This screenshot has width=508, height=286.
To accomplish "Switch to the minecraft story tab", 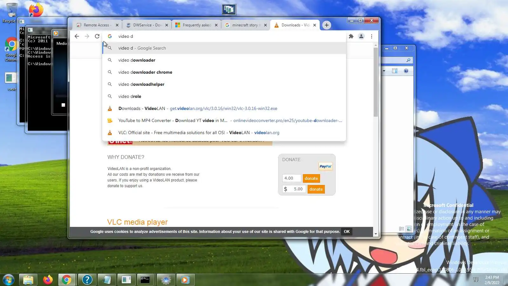I will coord(245,25).
